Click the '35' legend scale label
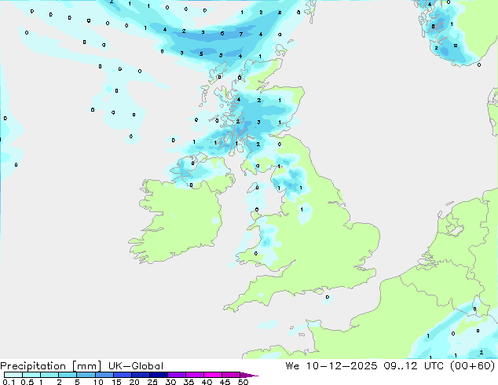This screenshot has height=385, width=498. pos(189,382)
